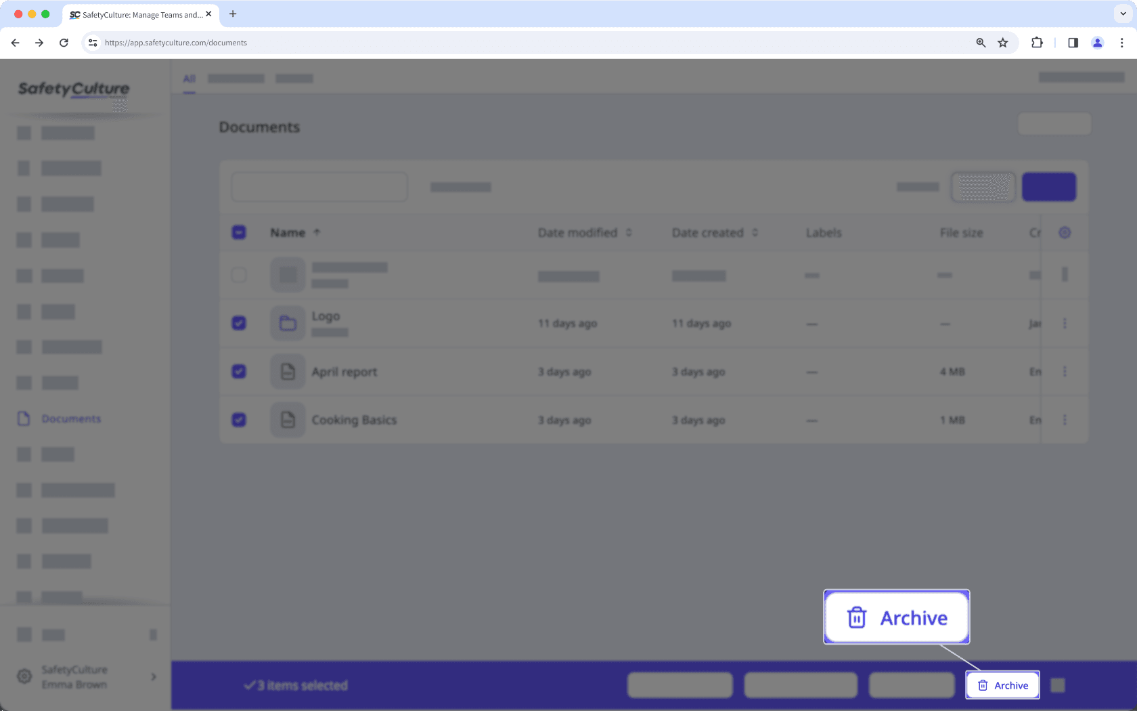1137x711 pixels.
Task: Expand the SafetyCulture Emma Brown account chevron
Action: coord(153,676)
